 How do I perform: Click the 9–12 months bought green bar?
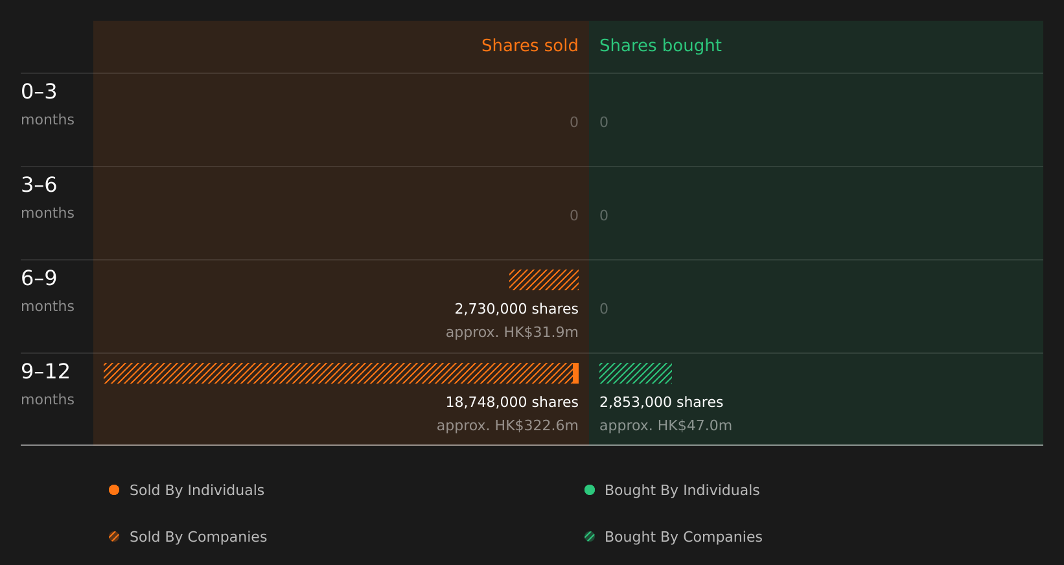[636, 373]
